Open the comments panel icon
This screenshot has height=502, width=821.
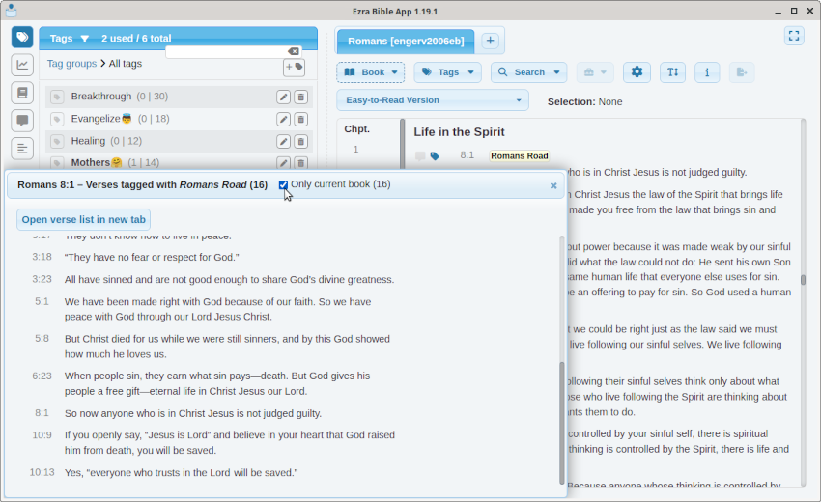click(22, 121)
